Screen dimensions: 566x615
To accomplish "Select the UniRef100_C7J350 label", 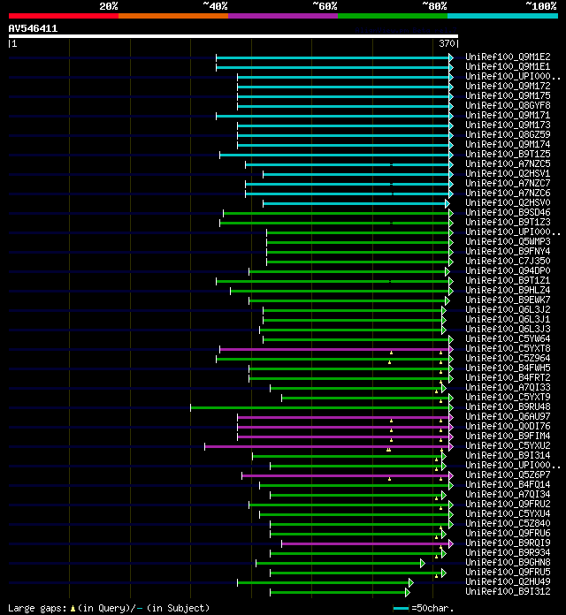I will pos(508,262).
